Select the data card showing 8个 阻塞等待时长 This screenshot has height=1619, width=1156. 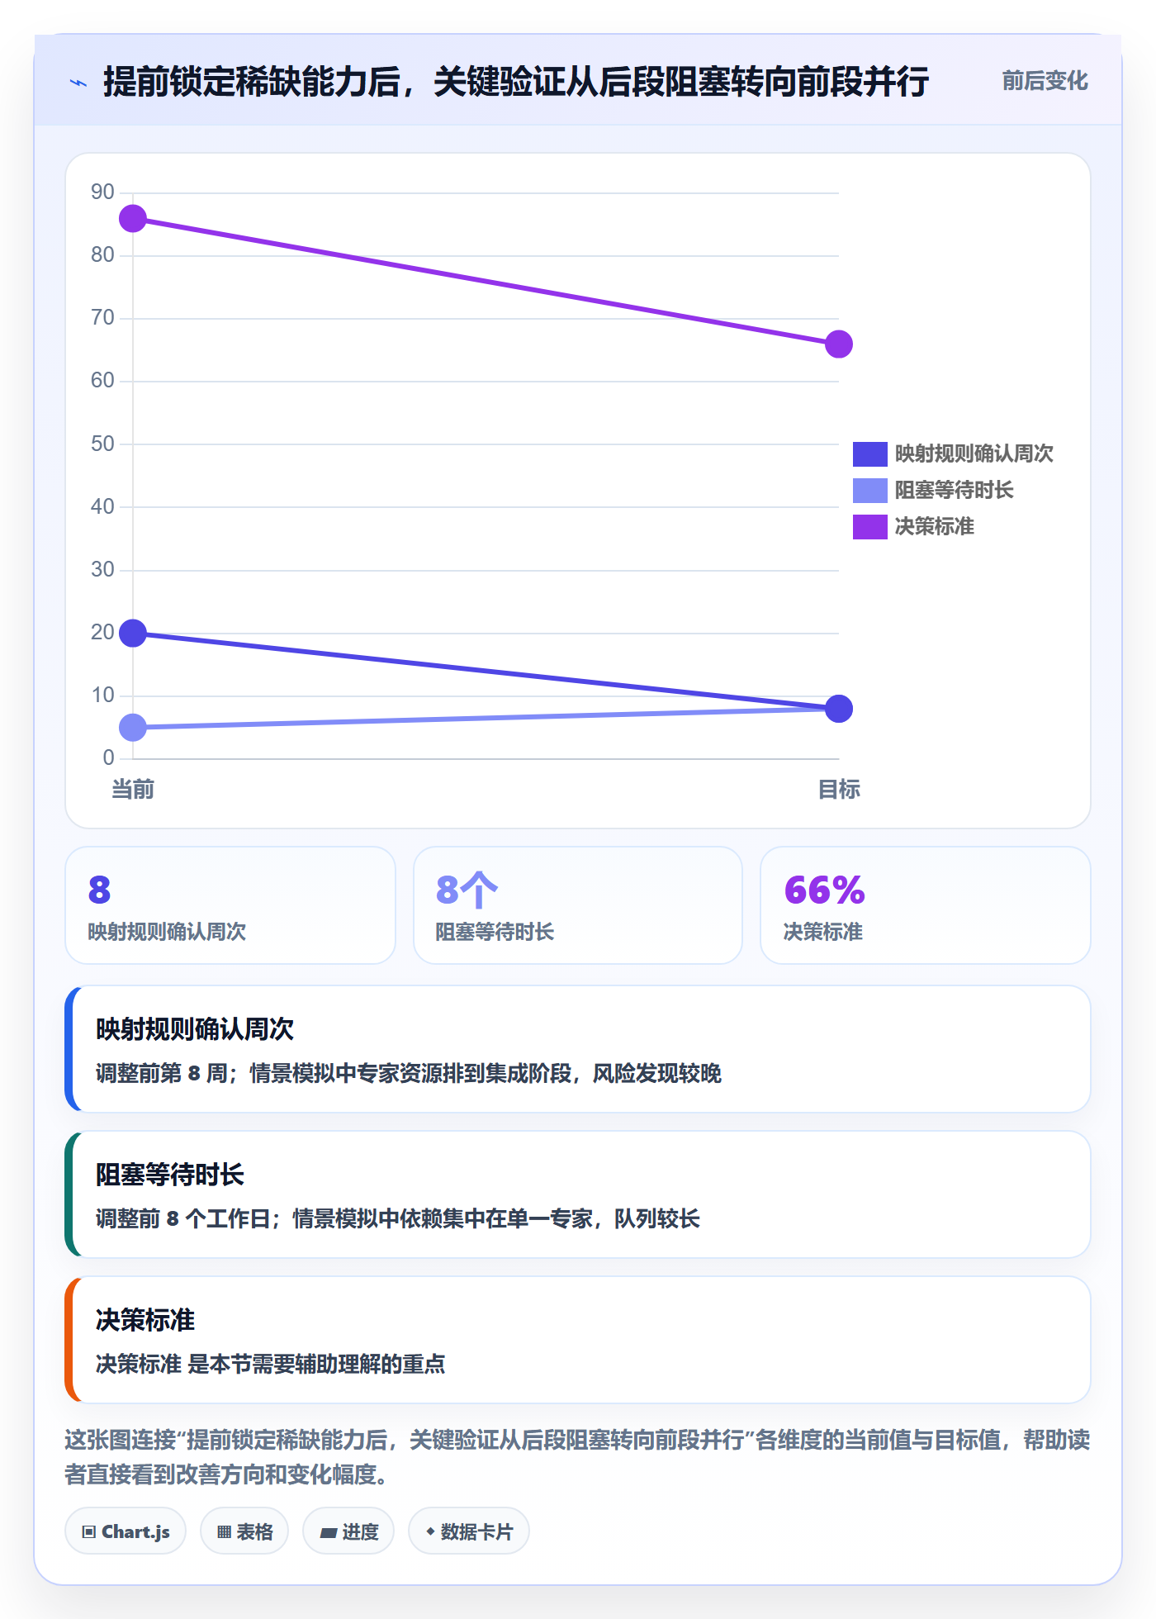pos(578,905)
